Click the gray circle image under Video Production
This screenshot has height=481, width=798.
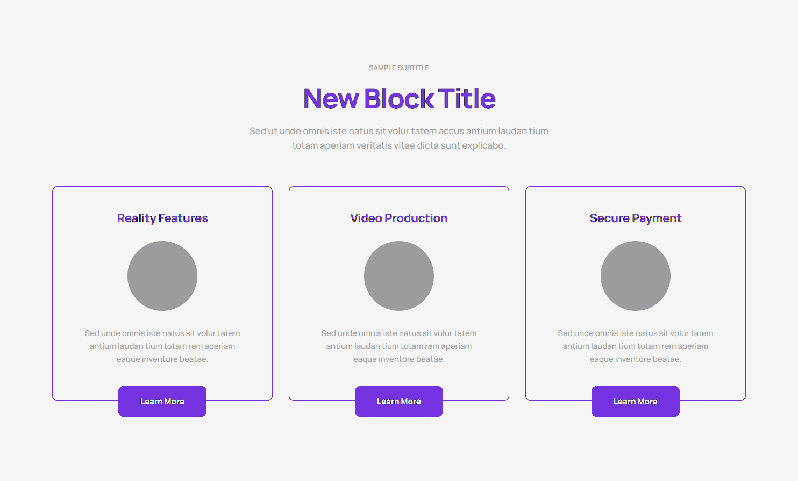tap(399, 276)
